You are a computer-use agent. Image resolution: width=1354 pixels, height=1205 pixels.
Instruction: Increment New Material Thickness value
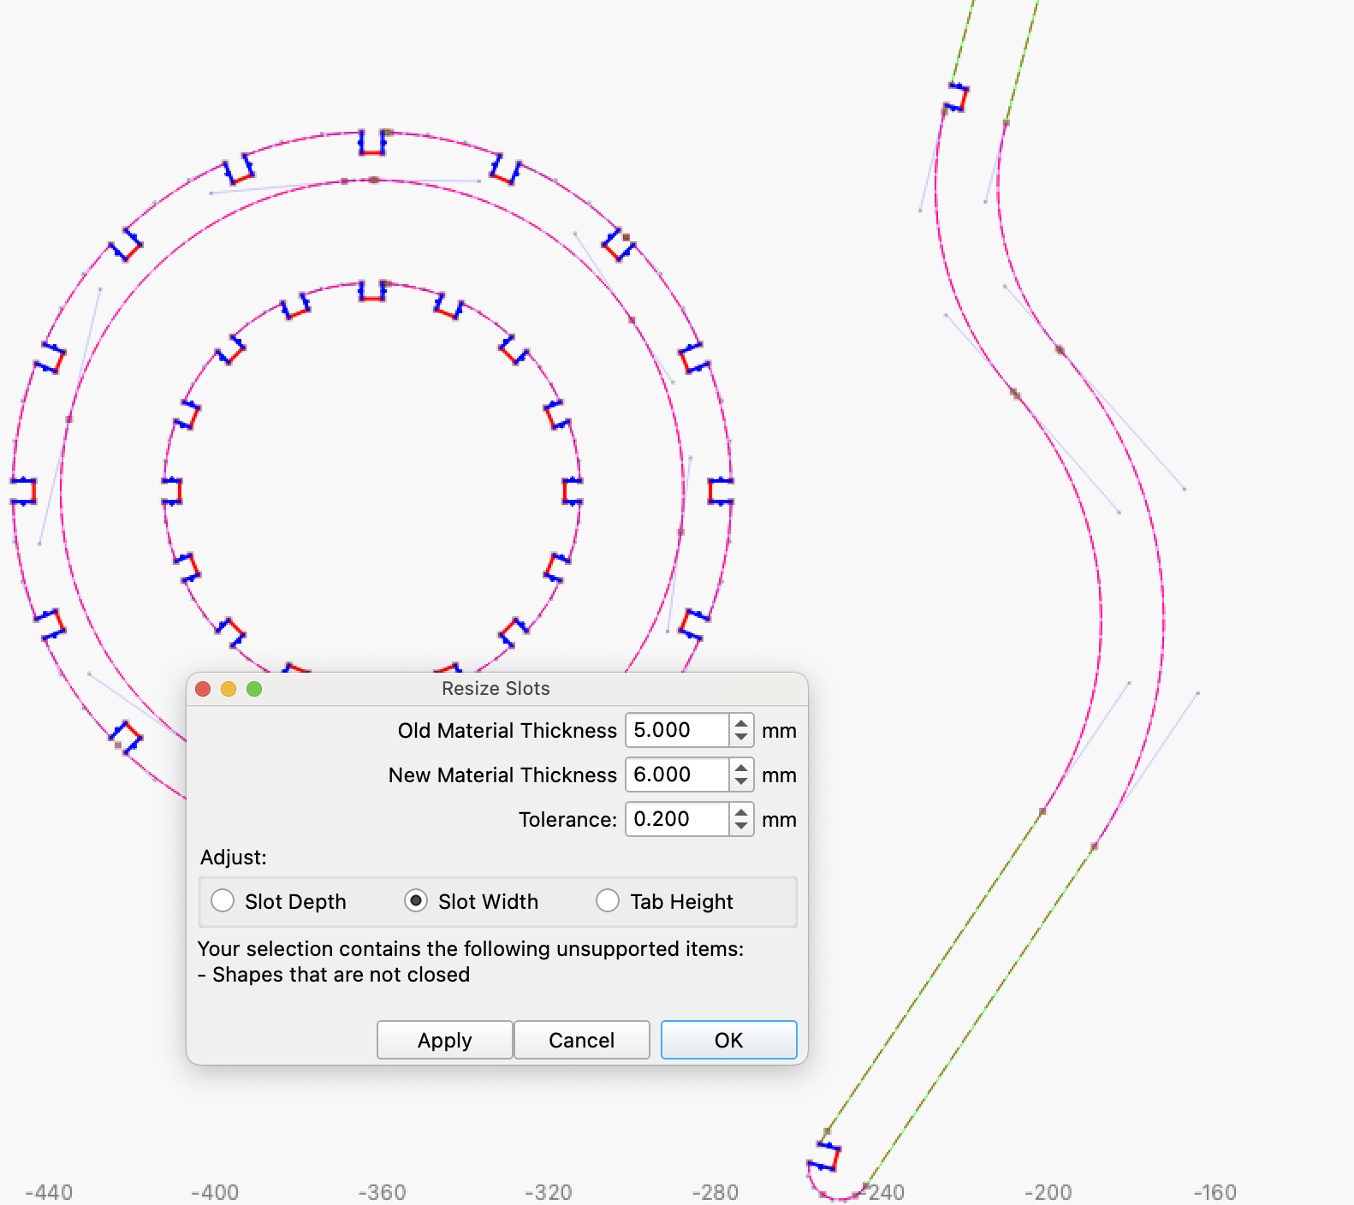point(741,769)
